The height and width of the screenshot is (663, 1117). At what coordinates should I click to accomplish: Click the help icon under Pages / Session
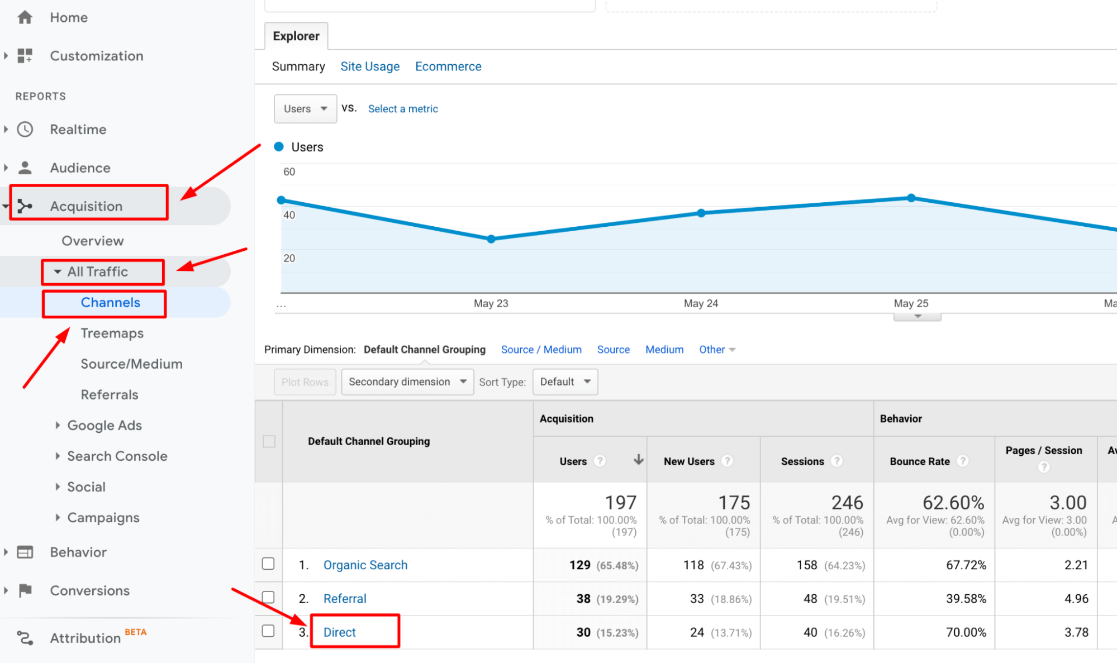click(x=1043, y=467)
